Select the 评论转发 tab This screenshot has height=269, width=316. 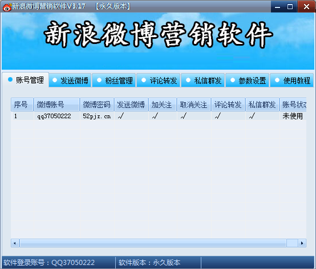pyautogui.click(x=159, y=81)
